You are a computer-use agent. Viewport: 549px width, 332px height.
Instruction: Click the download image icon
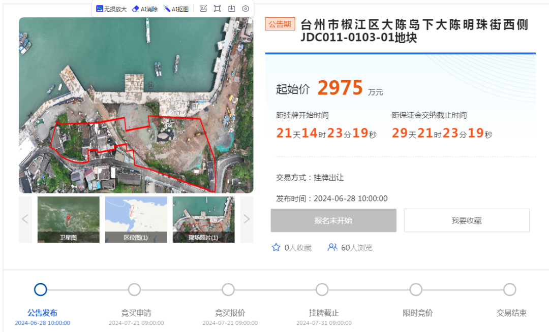pos(231,9)
